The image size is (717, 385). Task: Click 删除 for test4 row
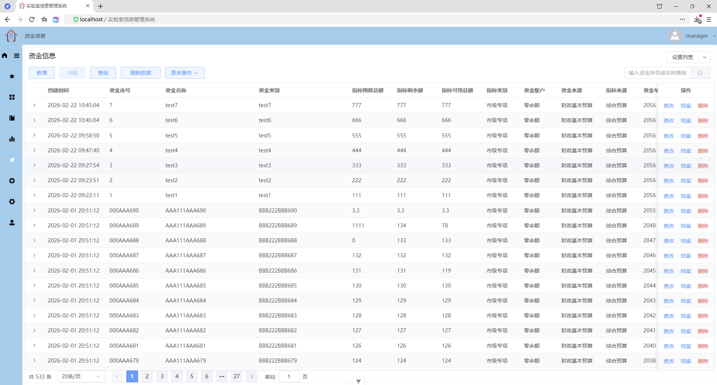click(x=703, y=151)
